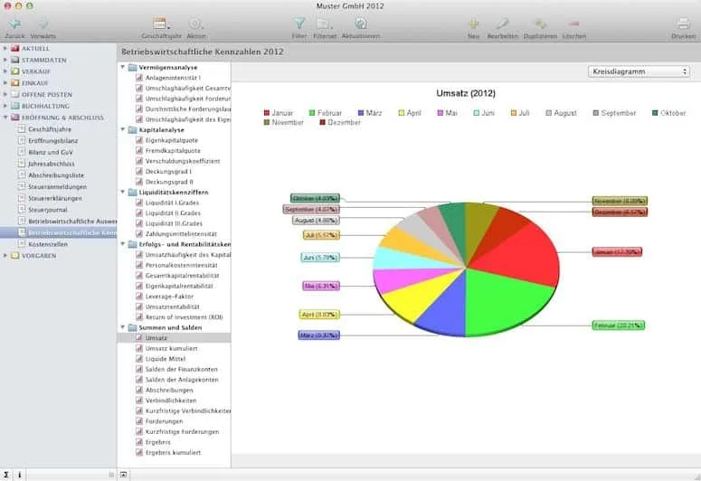Click the Aktualisieren refresh icon
Image resolution: width=701 pixels, height=481 pixels.
[x=361, y=24]
